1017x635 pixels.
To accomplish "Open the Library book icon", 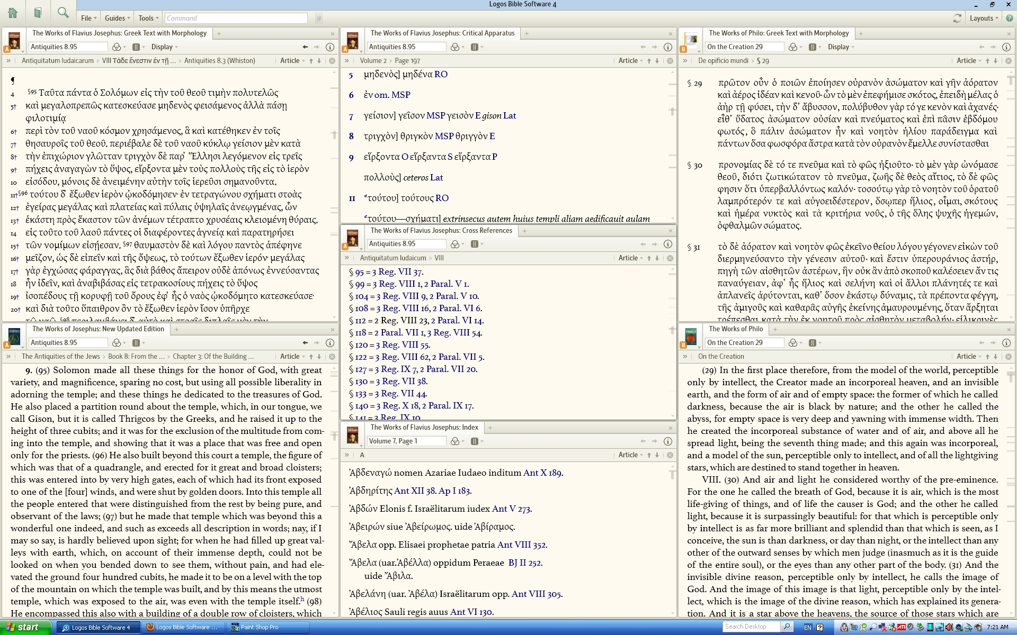I will coord(38,13).
